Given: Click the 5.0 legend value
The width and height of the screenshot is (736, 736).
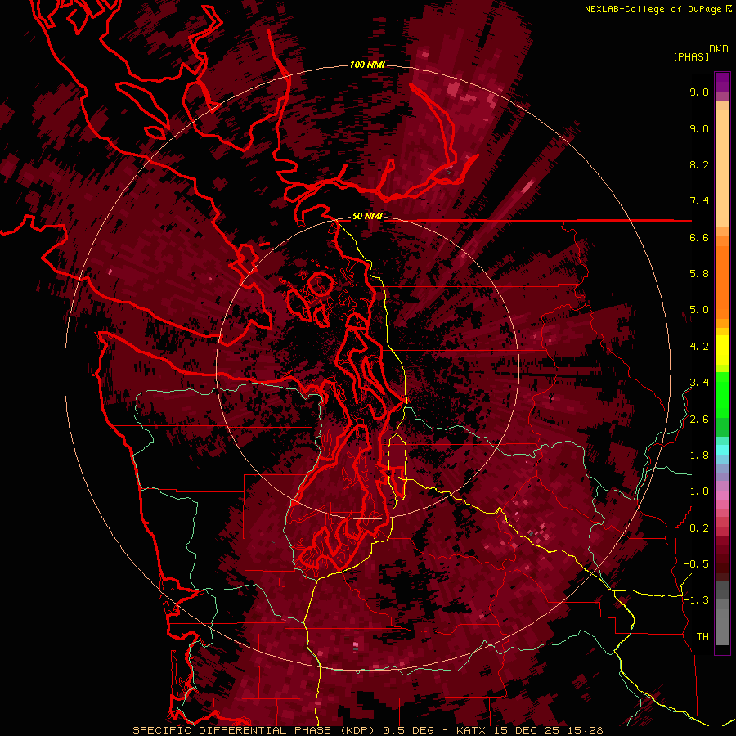Looking at the screenshot, I should tap(699, 310).
